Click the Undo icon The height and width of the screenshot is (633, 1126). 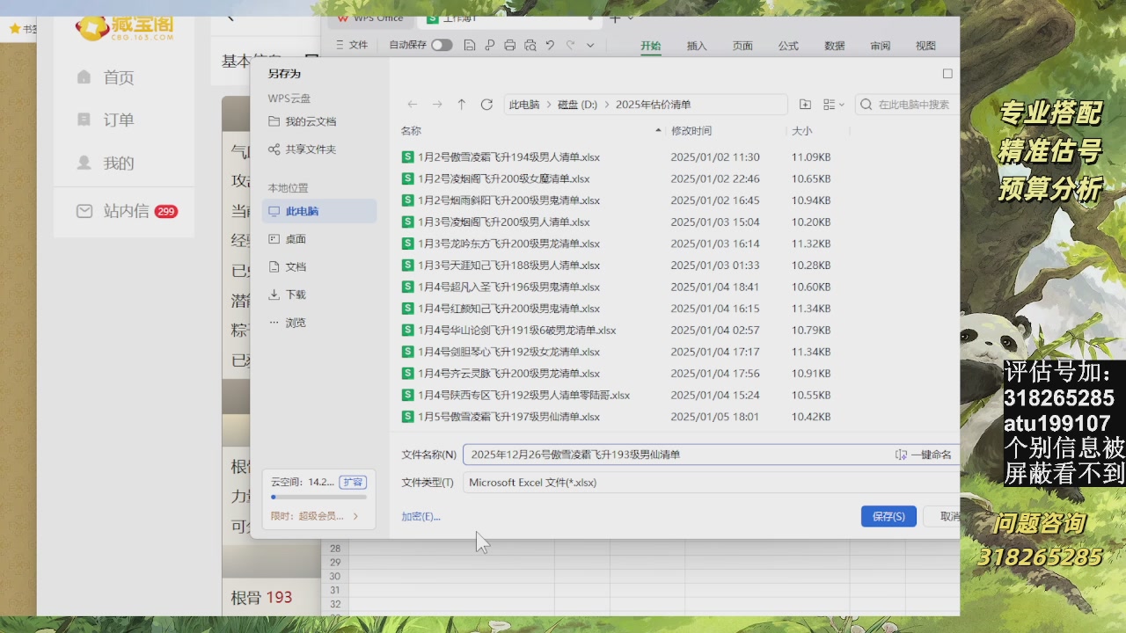coord(550,45)
